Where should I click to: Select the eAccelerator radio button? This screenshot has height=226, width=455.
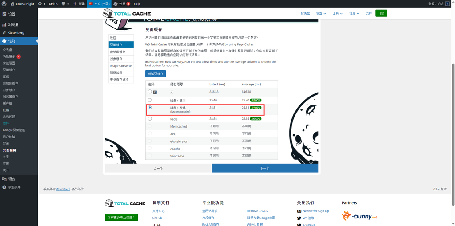150,141
